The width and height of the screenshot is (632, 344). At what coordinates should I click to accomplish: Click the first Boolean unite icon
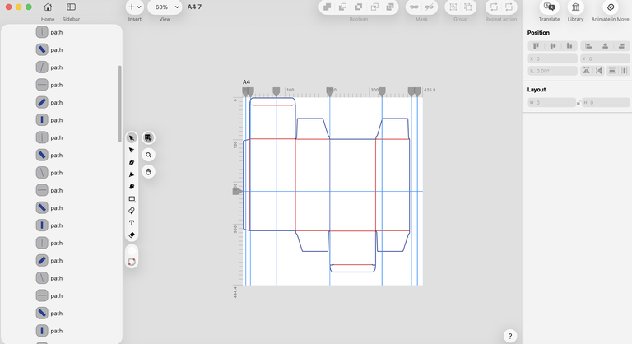pyautogui.click(x=328, y=7)
